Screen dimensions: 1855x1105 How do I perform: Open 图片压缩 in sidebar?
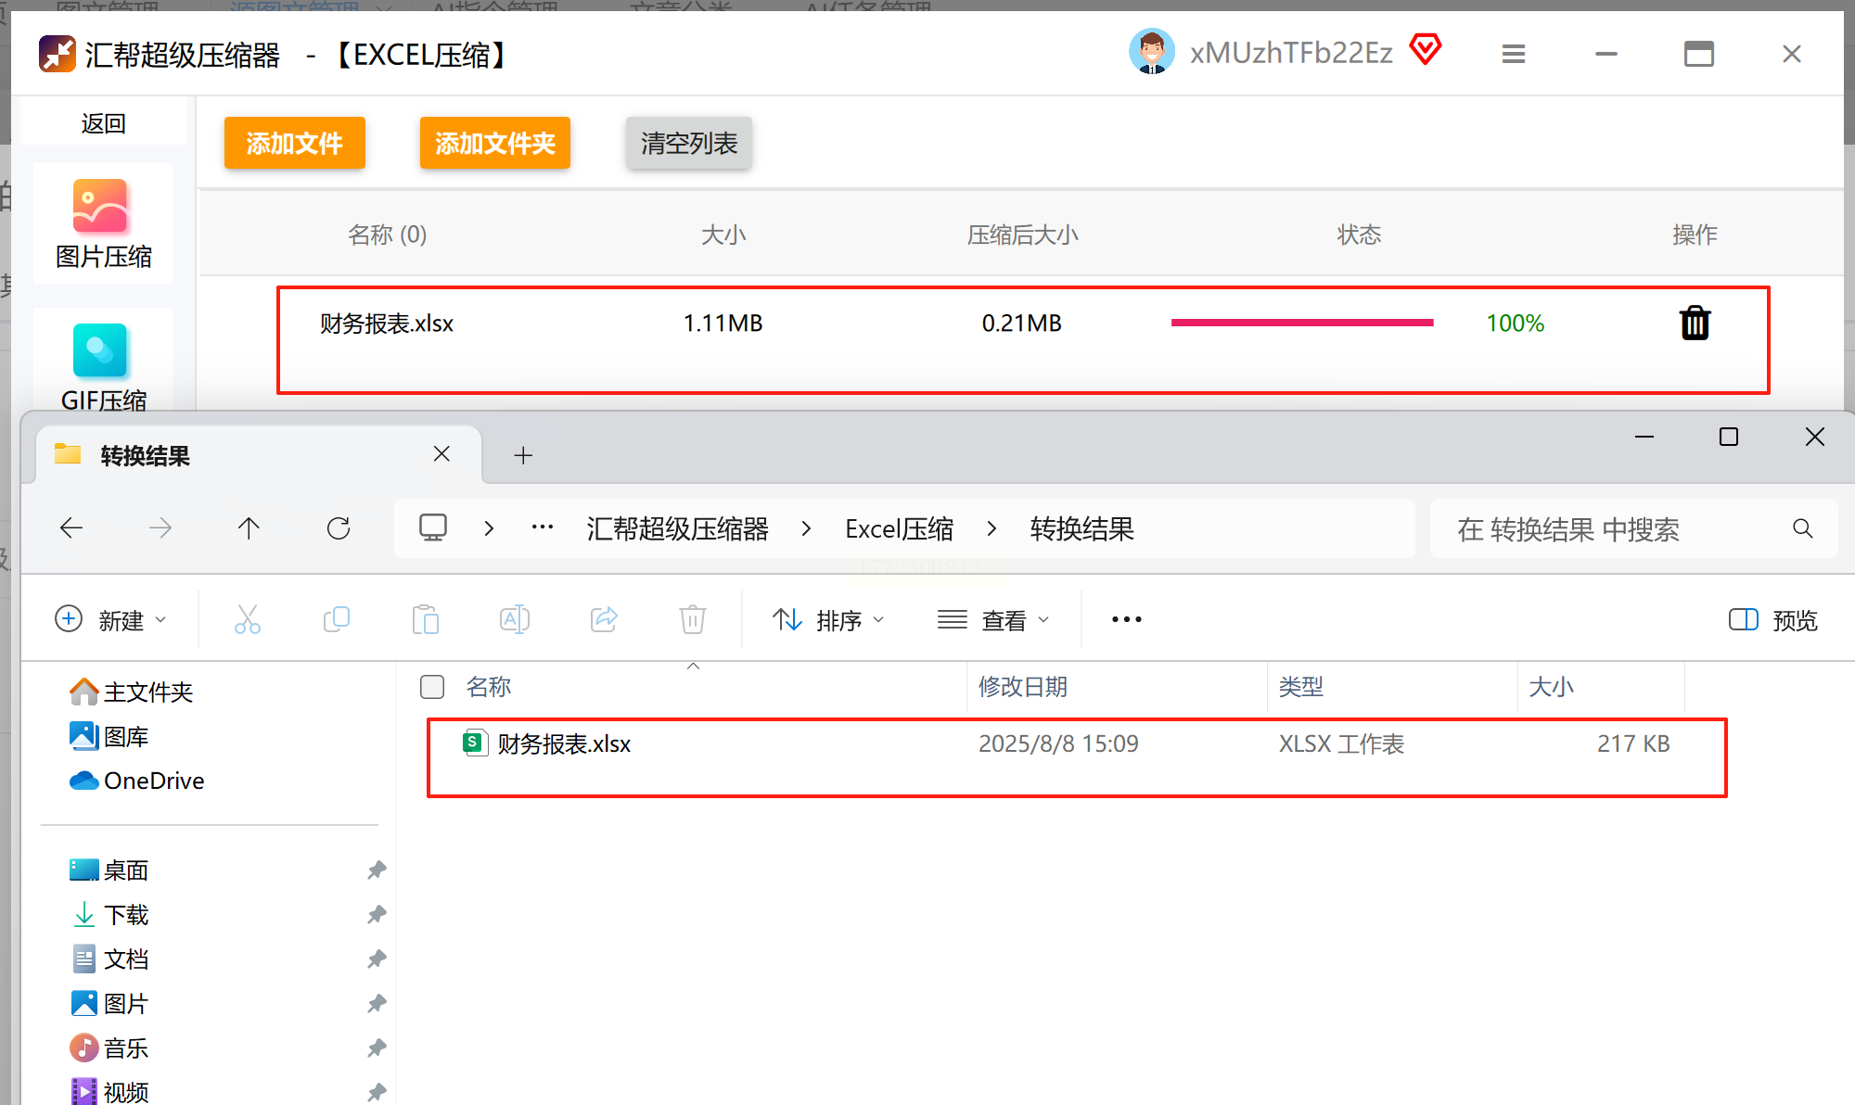(x=102, y=224)
